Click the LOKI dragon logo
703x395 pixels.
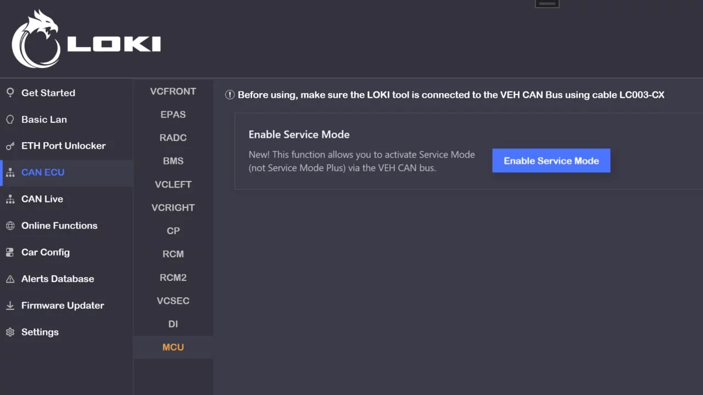point(35,39)
